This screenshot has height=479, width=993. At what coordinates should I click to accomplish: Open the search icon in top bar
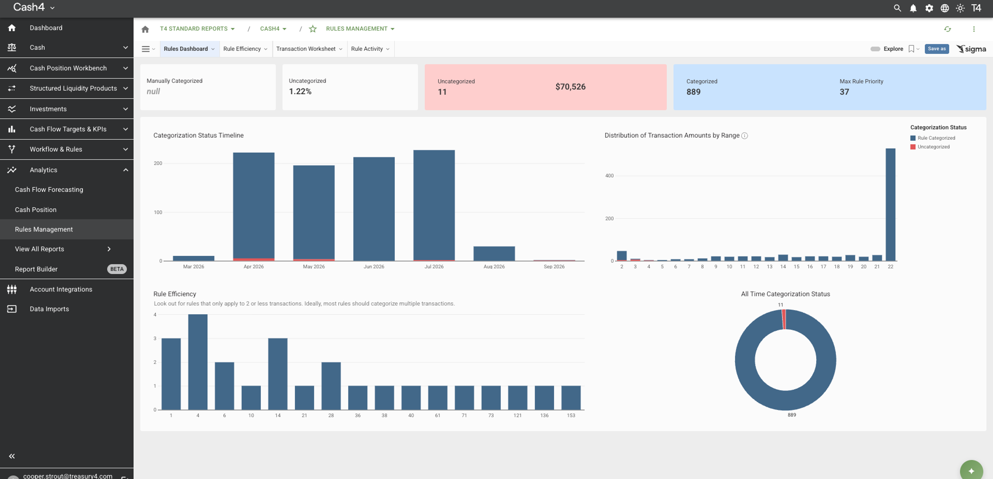(897, 8)
